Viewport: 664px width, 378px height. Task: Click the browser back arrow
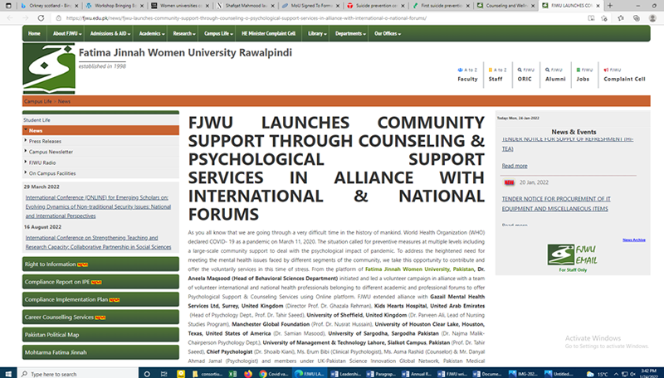(x=10, y=18)
